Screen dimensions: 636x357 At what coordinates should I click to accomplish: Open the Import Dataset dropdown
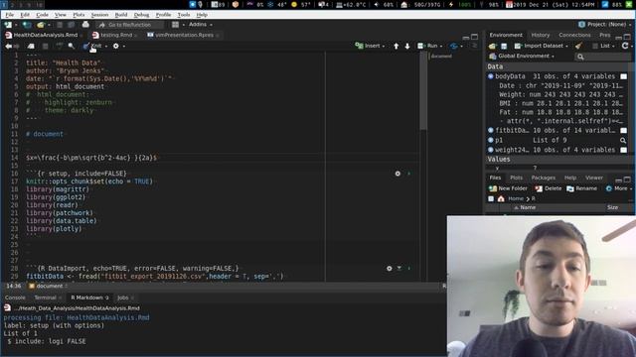pos(541,47)
